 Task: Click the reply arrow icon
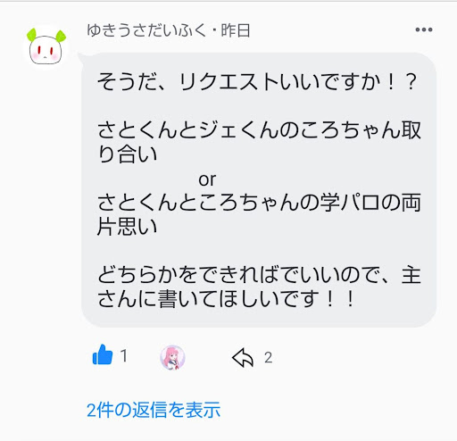[243, 357]
